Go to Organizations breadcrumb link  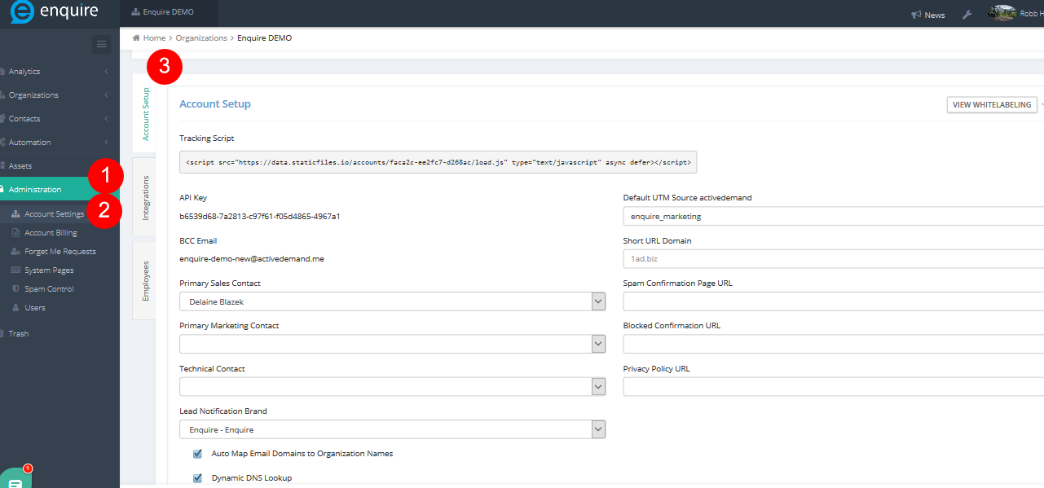point(201,38)
